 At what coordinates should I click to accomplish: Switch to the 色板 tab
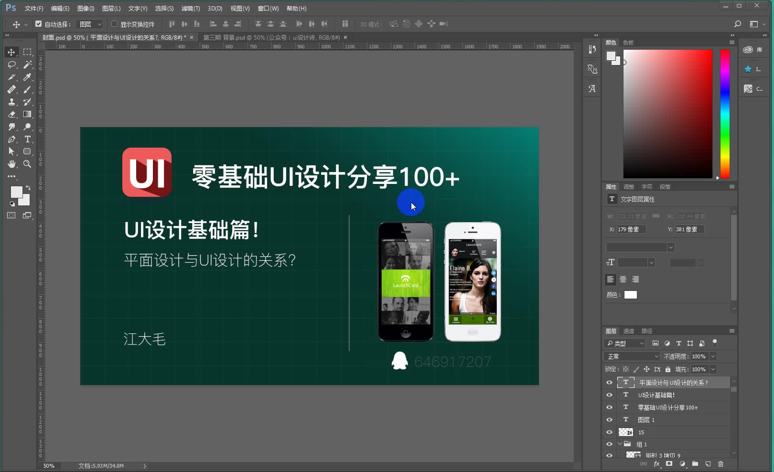coord(628,43)
